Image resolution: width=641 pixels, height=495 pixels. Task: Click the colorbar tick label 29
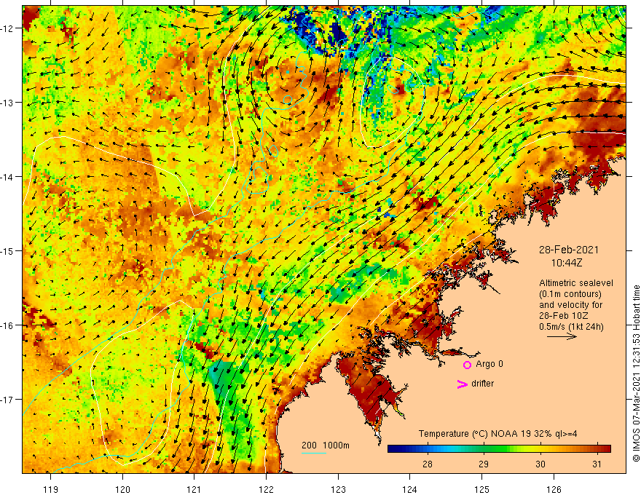pyautogui.click(x=484, y=464)
